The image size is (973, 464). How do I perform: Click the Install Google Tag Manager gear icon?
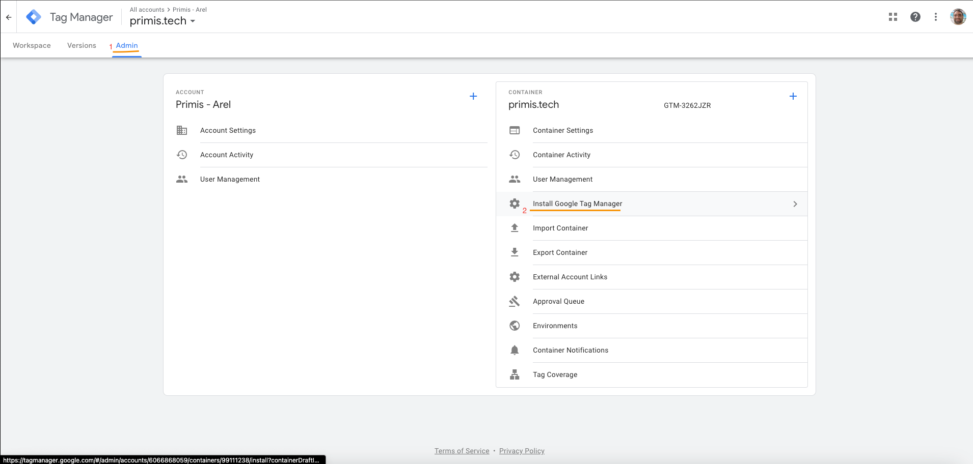point(515,204)
